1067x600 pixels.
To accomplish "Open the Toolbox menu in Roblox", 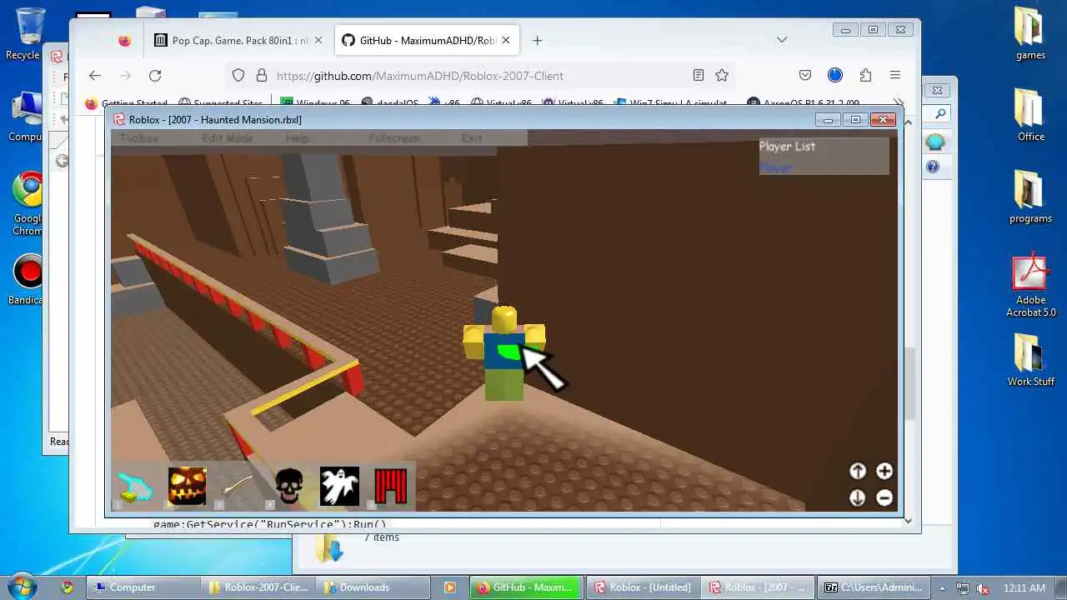I will pos(139,138).
